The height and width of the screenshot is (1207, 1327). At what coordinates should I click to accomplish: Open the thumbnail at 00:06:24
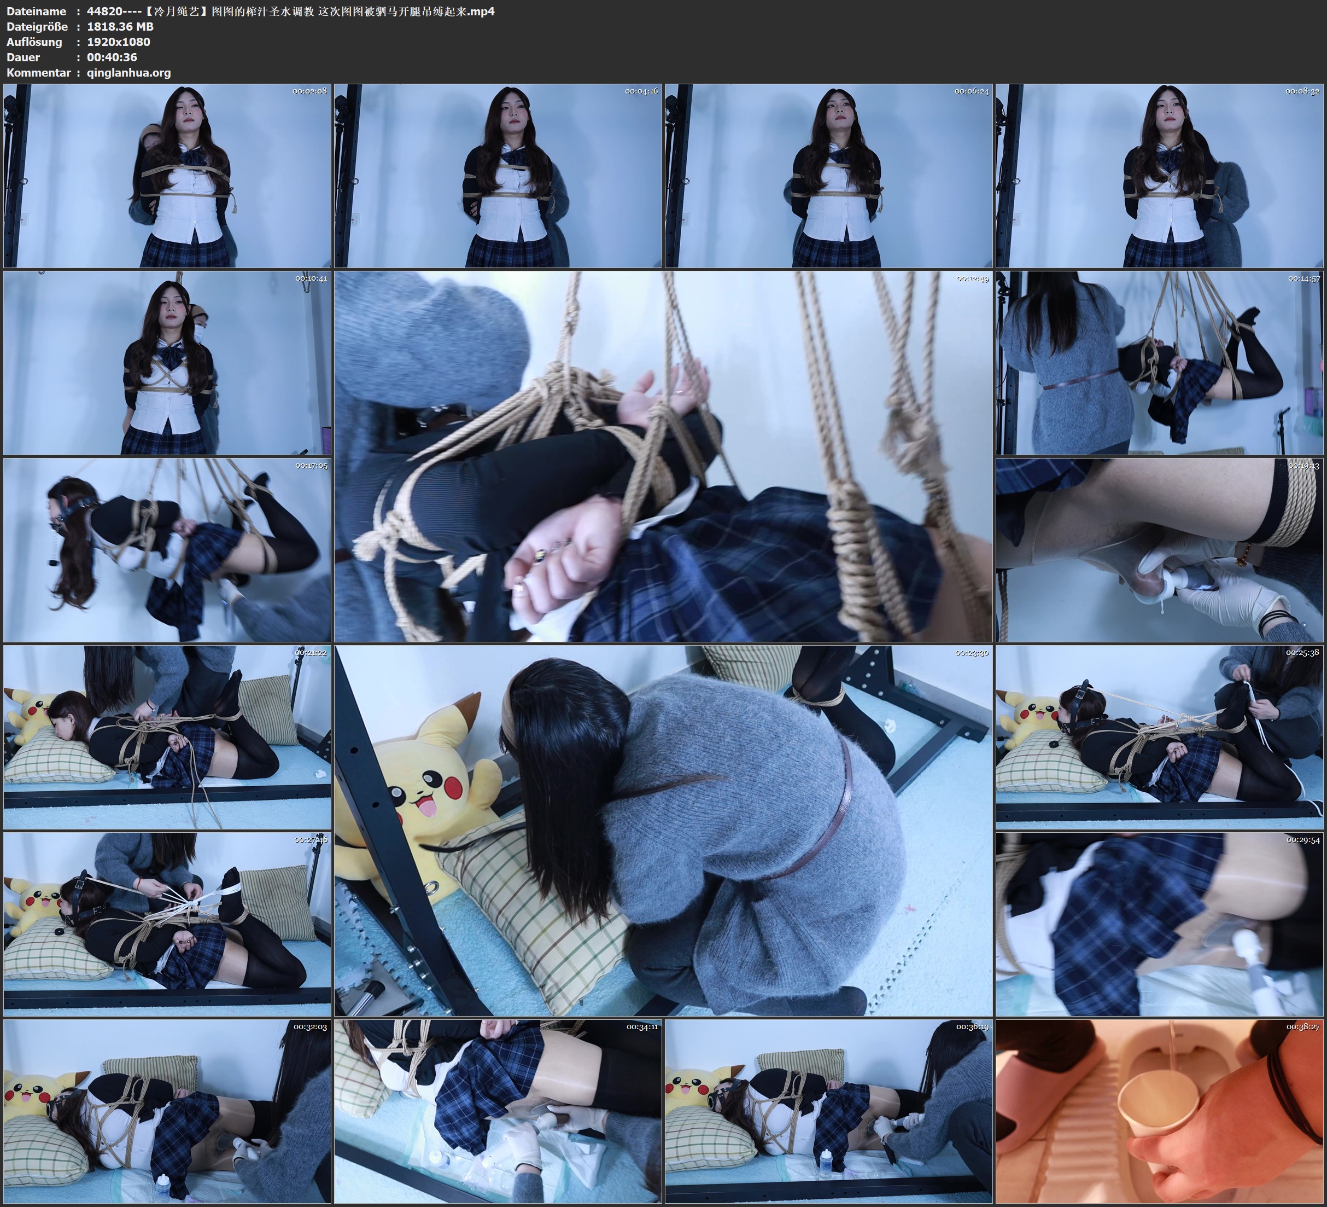[829, 175]
